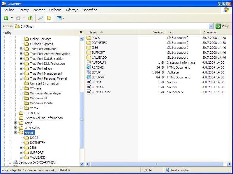Click file list horizontal scroll right arrow
The image size is (233, 174).
click(x=229, y=164)
